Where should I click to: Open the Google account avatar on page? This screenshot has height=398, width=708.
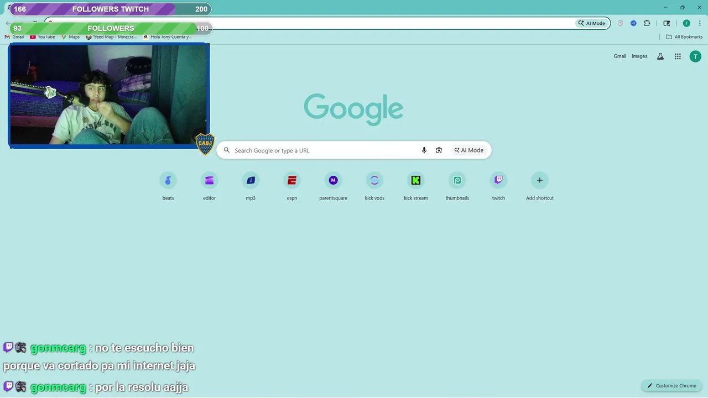[x=695, y=56]
